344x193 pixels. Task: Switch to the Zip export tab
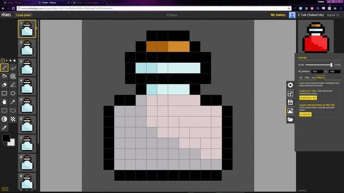pyautogui.click(x=313, y=78)
